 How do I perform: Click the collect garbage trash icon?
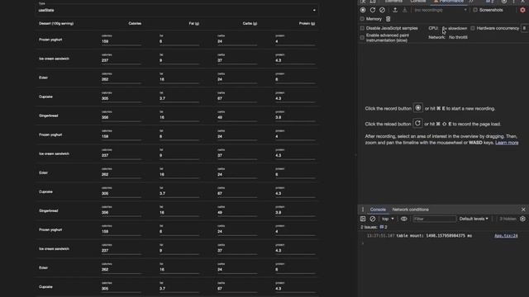click(388, 19)
